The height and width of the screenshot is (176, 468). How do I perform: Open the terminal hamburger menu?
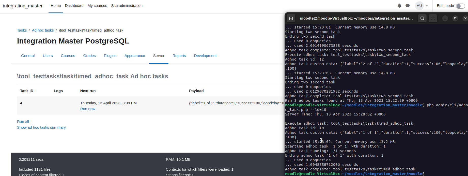pyautogui.click(x=433, y=18)
